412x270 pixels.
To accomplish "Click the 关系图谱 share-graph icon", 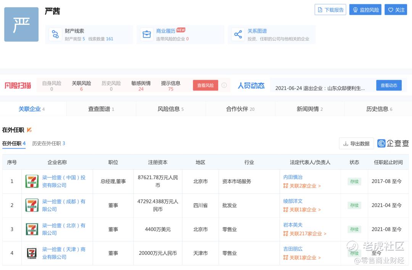I will (x=238, y=35).
